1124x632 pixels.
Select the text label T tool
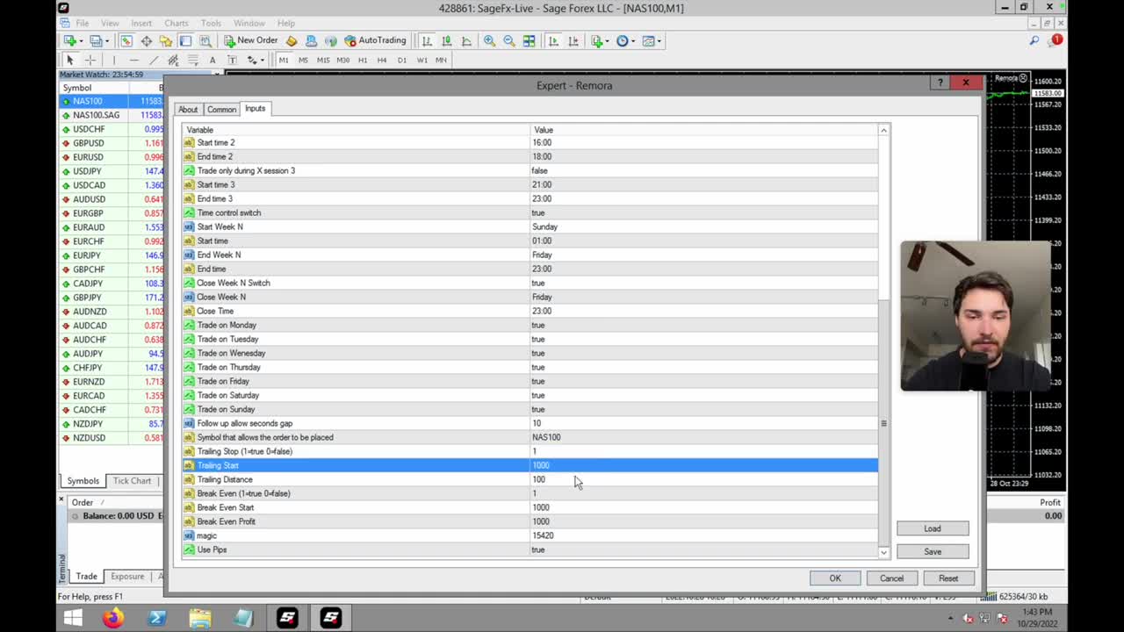click(232, 60)
